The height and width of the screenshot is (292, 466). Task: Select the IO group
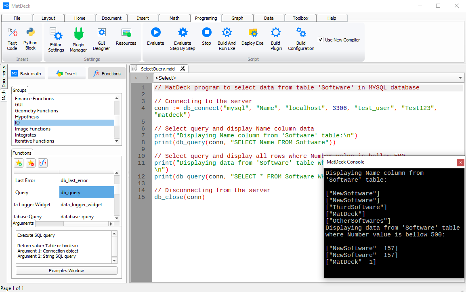64,123
